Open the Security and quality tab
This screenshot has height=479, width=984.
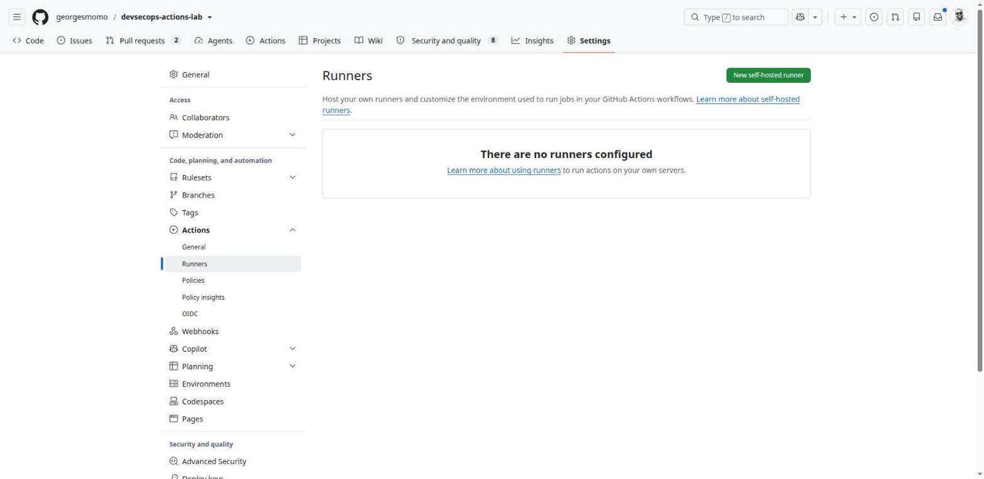447,41
